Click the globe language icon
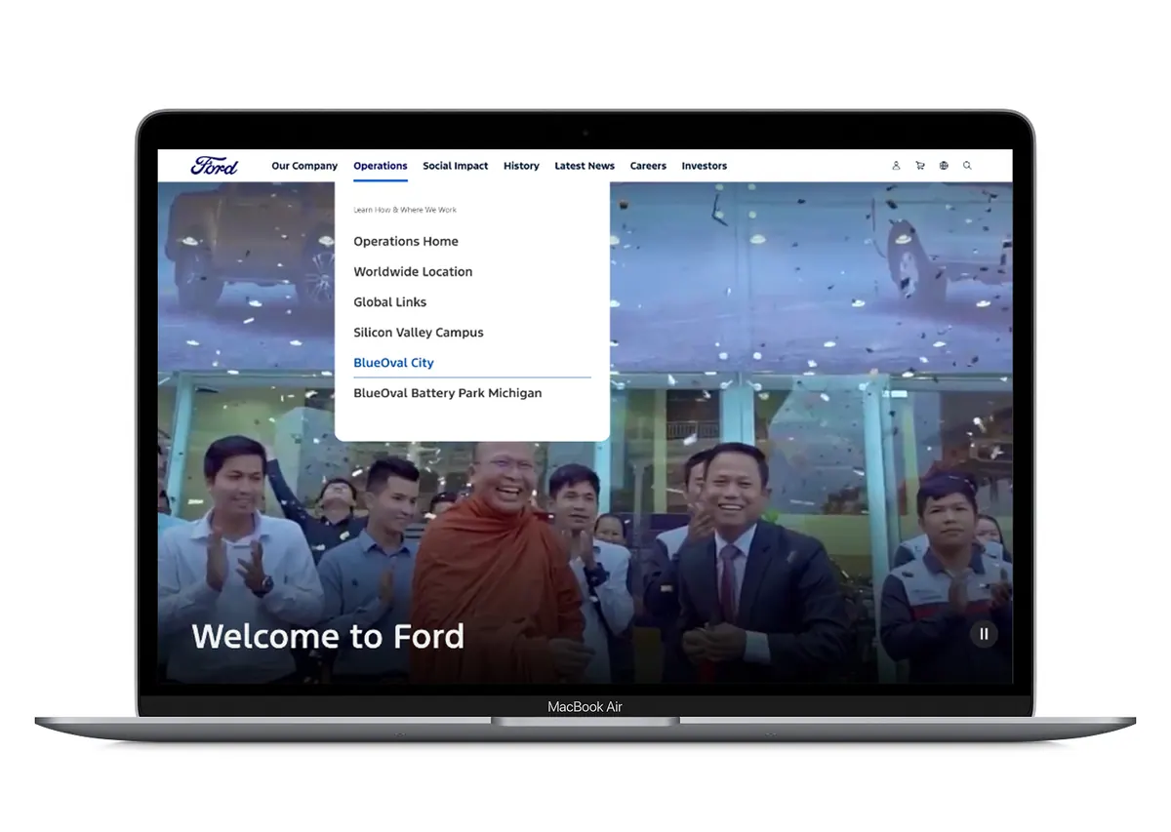This screenshot has width=1171, height=832. [944, 166]
